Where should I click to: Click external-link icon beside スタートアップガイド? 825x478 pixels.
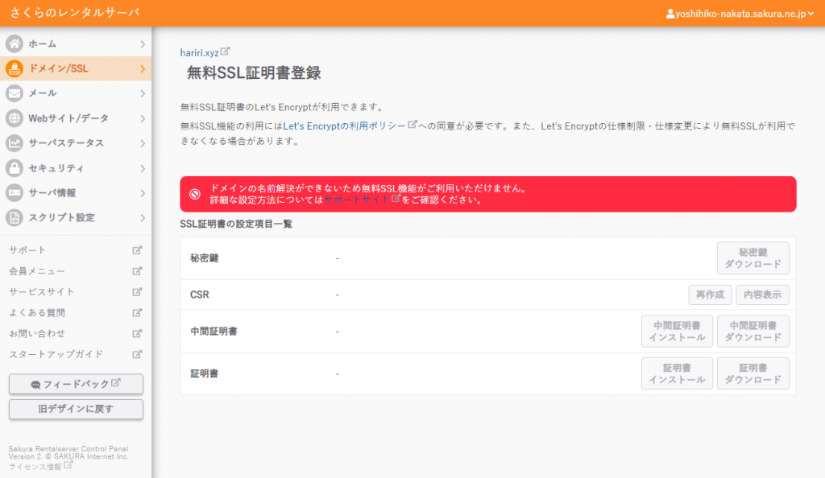tap(137, 354)
